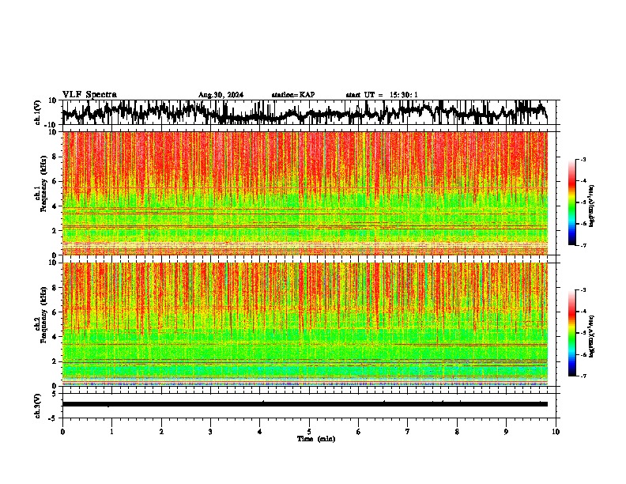Click the "-7" label on ch.1 color bar

(x=583, y=245)
